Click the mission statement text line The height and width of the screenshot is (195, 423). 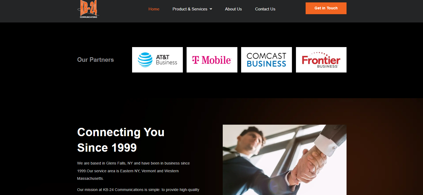(x=138, y=190)
